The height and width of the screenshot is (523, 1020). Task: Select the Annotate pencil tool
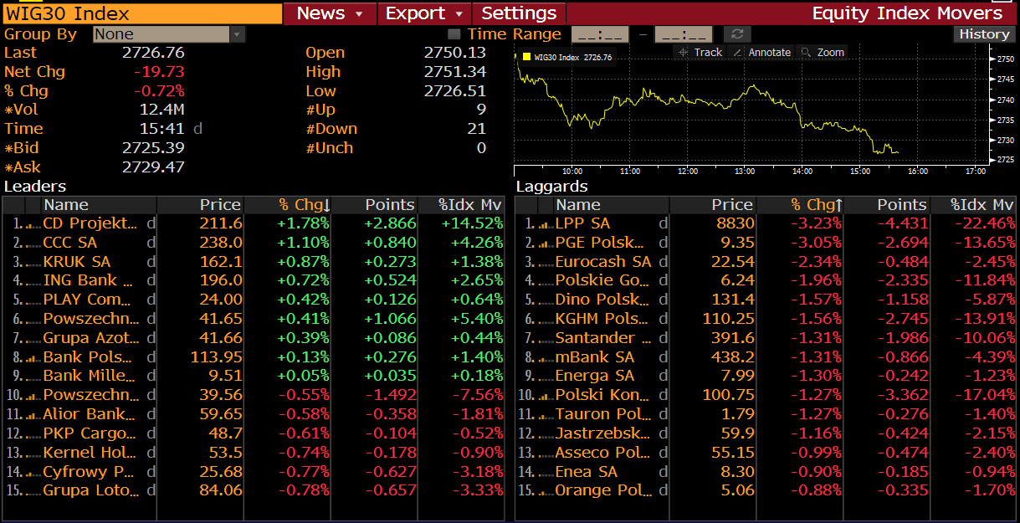(x=761, y=52)
